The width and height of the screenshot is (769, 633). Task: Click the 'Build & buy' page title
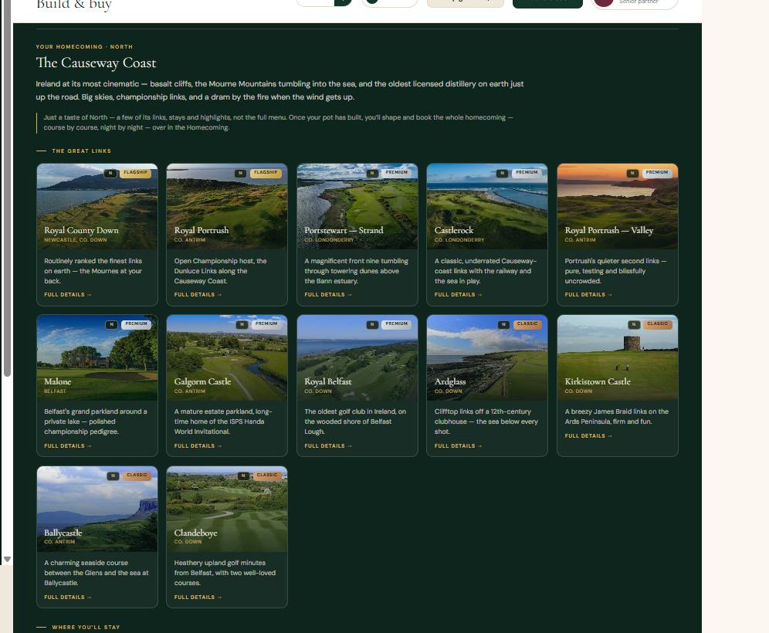pyautogui.click(x=74, y=5)
